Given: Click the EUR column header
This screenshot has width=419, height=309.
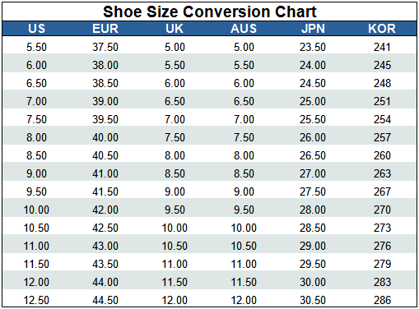Looking at the screenshot, I should [x=105, y=29].
